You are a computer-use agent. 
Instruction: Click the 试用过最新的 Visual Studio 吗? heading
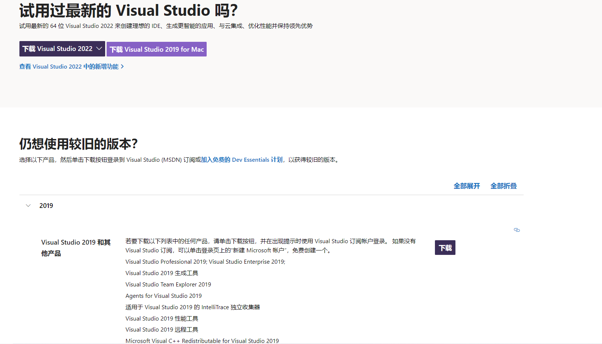coord(129,10)
